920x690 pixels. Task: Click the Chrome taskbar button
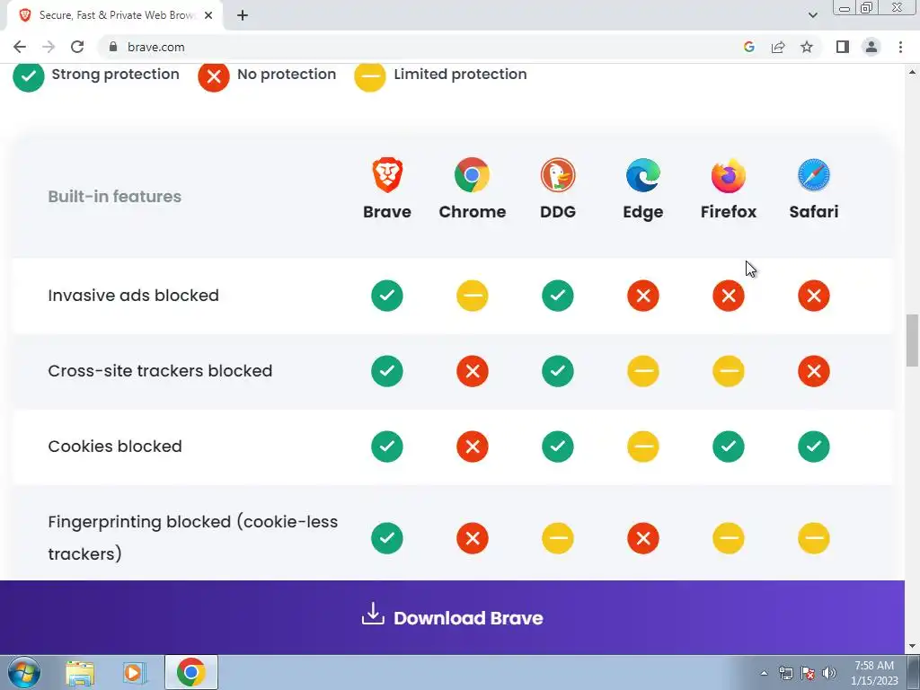tap(190, 672)
